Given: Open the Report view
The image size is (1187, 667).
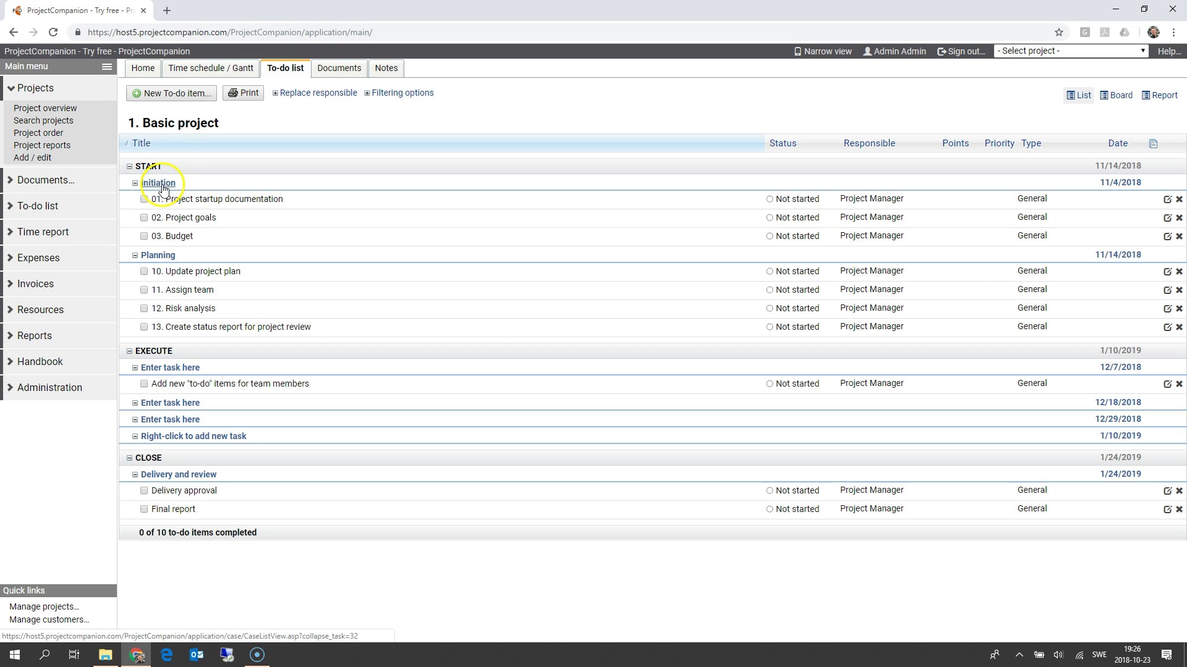Looking at the screenshot, I should tap(1160, 95).
